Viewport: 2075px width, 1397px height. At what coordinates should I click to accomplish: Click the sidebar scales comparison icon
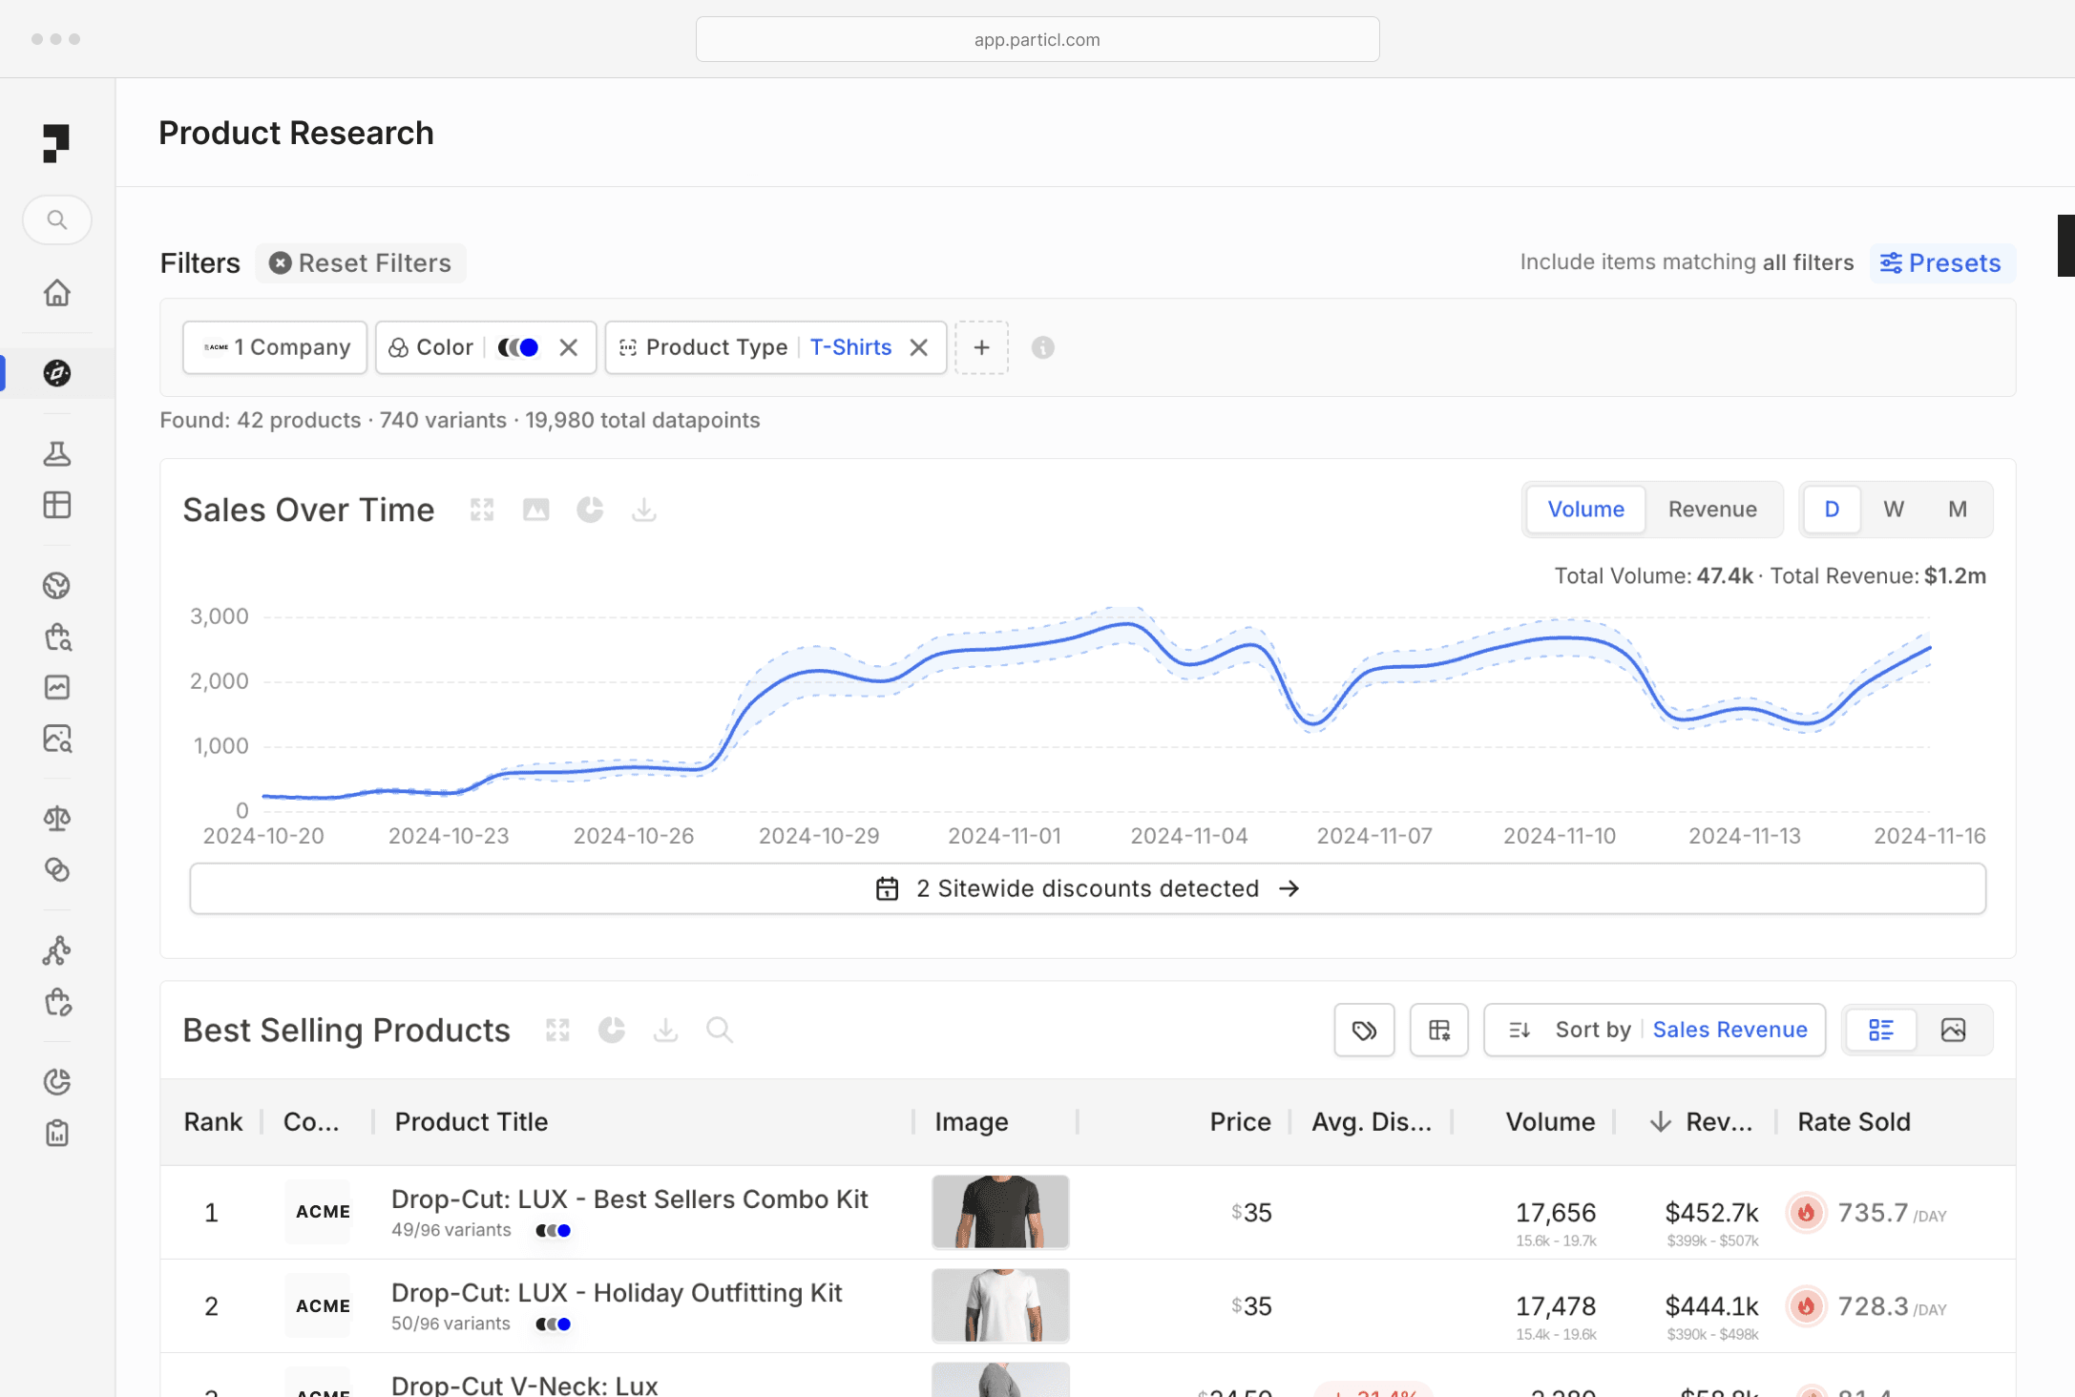coord(57,818)
